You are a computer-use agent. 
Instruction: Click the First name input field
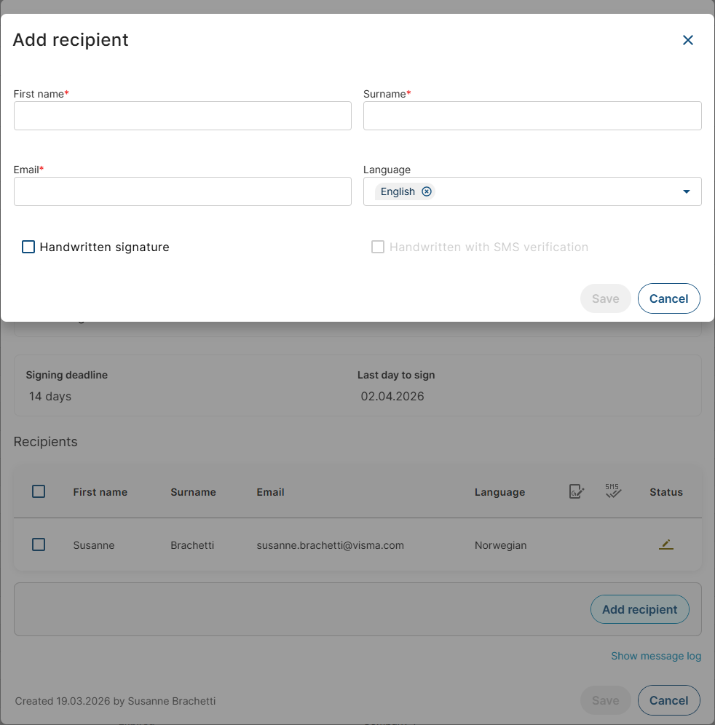[x=182, y=116]
